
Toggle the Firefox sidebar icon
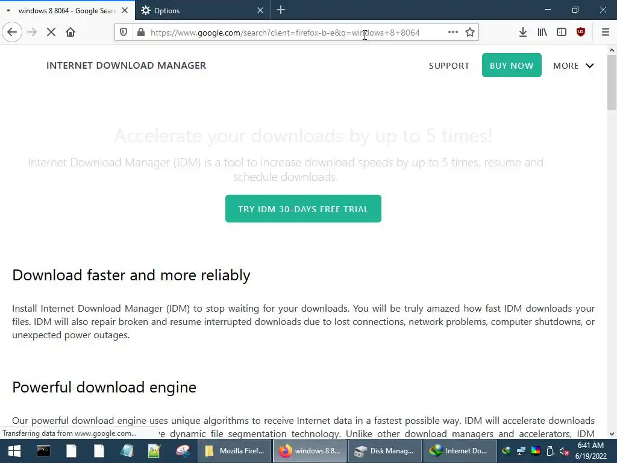[x=562, y=33]
